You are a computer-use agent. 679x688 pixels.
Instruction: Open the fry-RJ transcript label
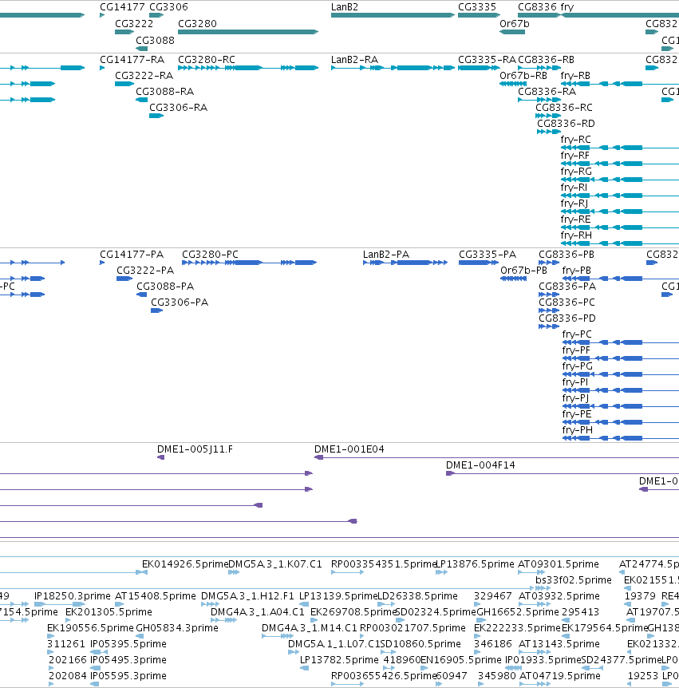[574, 204]
